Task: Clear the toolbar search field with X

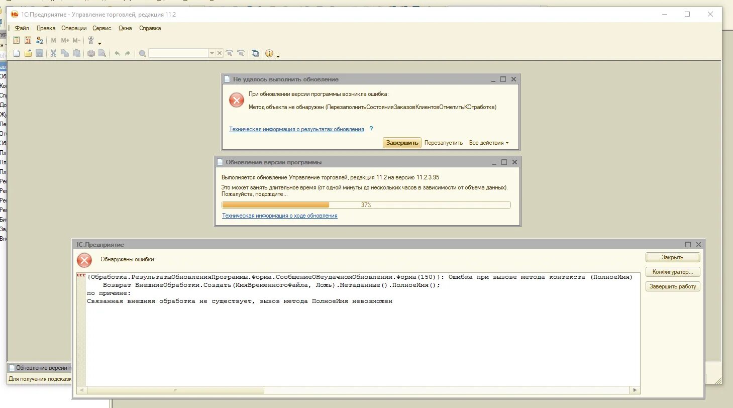Action: (219, 53)
